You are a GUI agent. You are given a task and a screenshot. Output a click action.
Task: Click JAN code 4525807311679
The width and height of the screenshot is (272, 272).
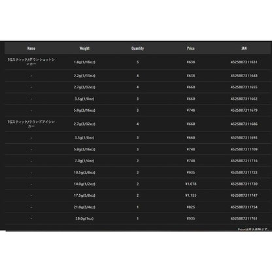(x=244, y=110)
